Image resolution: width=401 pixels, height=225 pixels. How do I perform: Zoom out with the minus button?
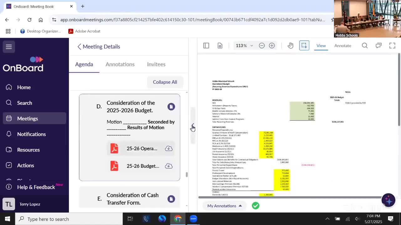click(x=262, y=46)
